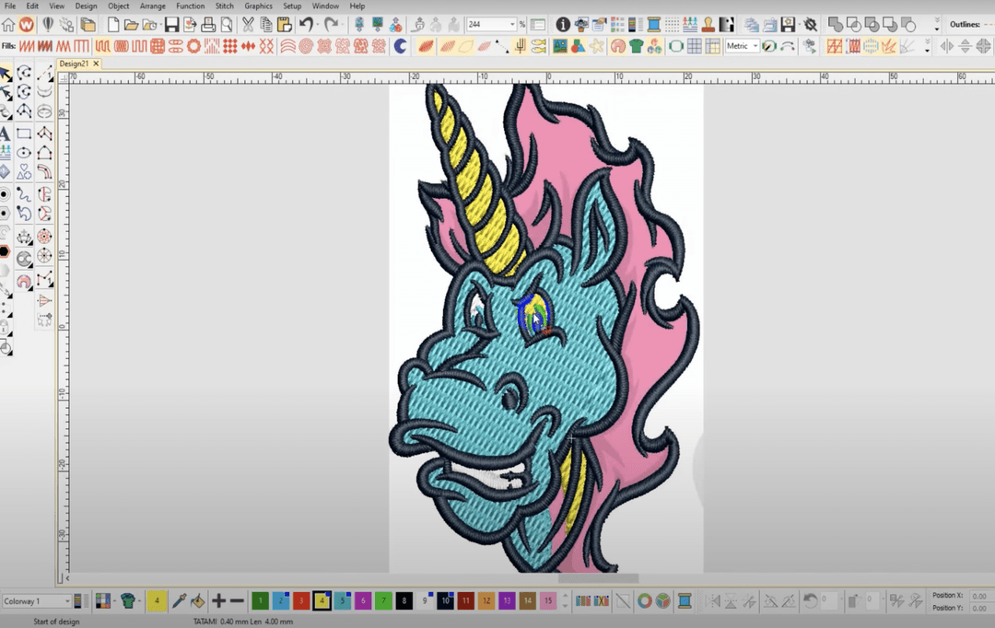
Task: Toggle the TrueView stitch rendering icon
Action: coord(426,46)
